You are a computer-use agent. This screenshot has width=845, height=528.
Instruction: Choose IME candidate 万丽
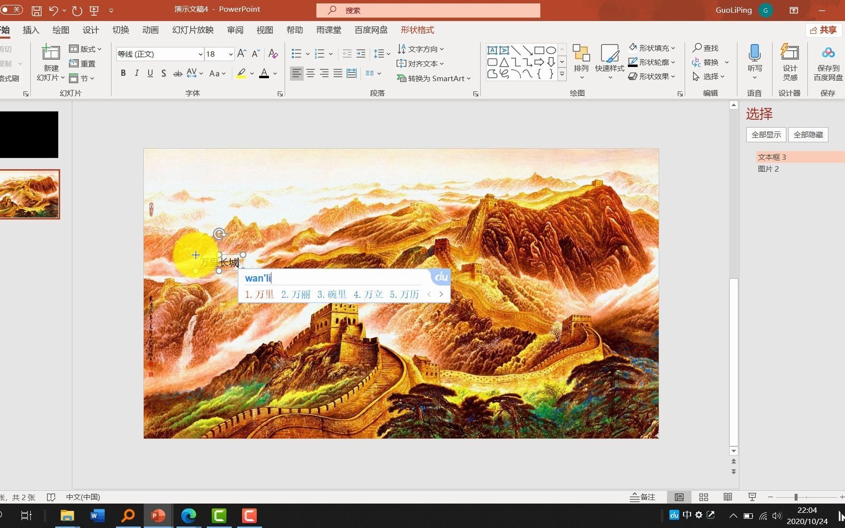(x=296, y=294)
